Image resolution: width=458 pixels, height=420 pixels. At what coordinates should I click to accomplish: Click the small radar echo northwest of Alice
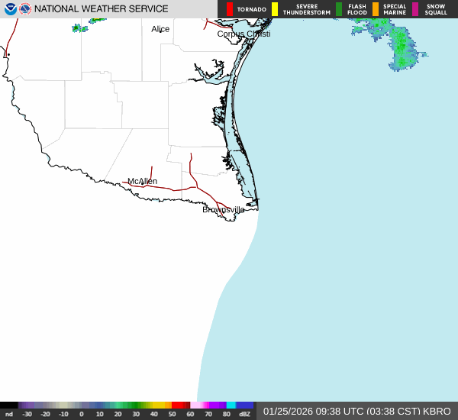click(80, 28)
